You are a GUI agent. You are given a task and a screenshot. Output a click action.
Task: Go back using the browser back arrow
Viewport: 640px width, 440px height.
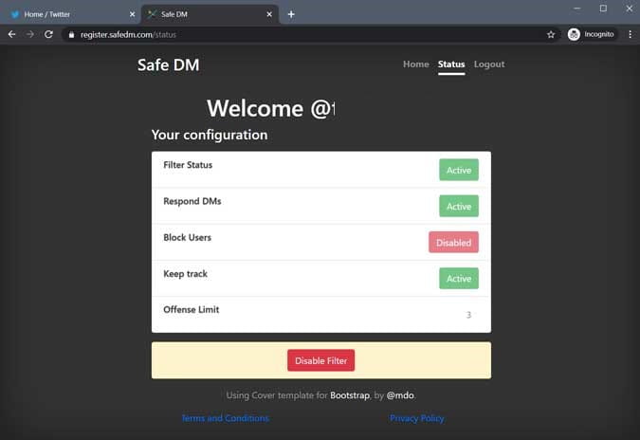click(x=11, y=35)
